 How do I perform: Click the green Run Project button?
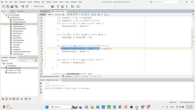coord(67,6)
